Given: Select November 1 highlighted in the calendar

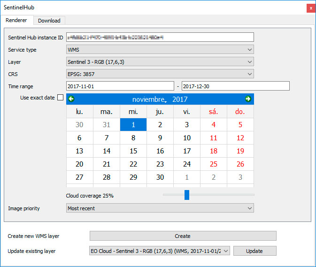Looking at the screenshot, I should click(133, 125).
